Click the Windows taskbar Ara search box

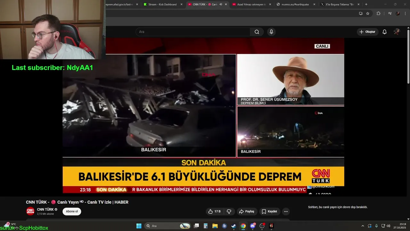coord(168,226)
